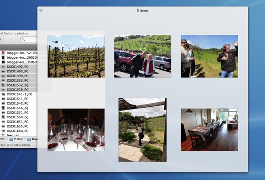Click the thumbnail icon beside DSC01532.jpg

pyautogui.click(x=3, y=85)
